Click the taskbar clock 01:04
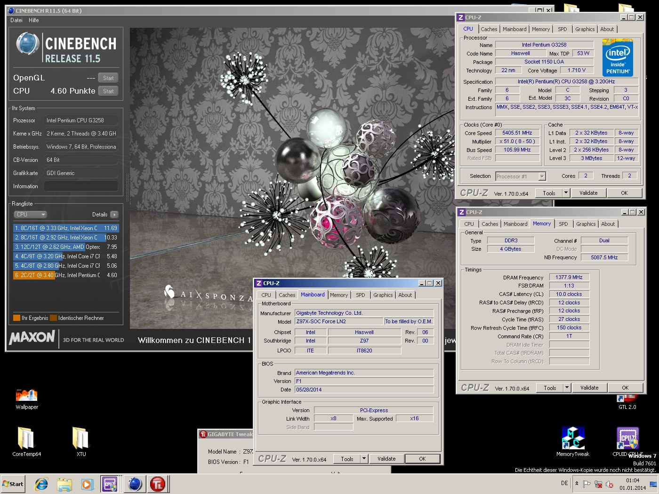 coord(633,480)
